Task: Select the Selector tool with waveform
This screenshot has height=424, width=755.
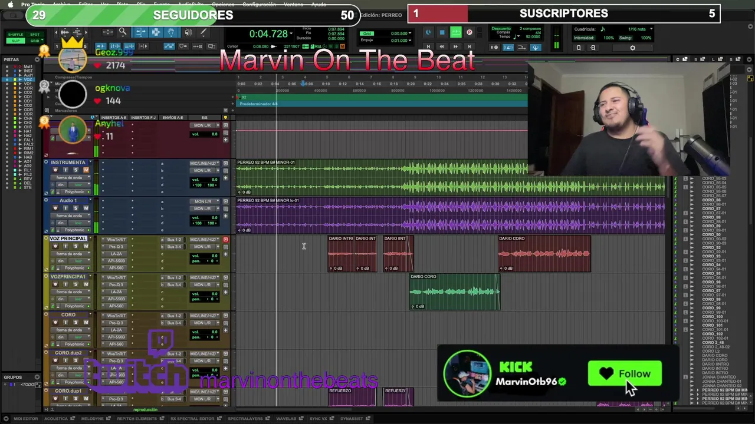Action: coord(156,32)
